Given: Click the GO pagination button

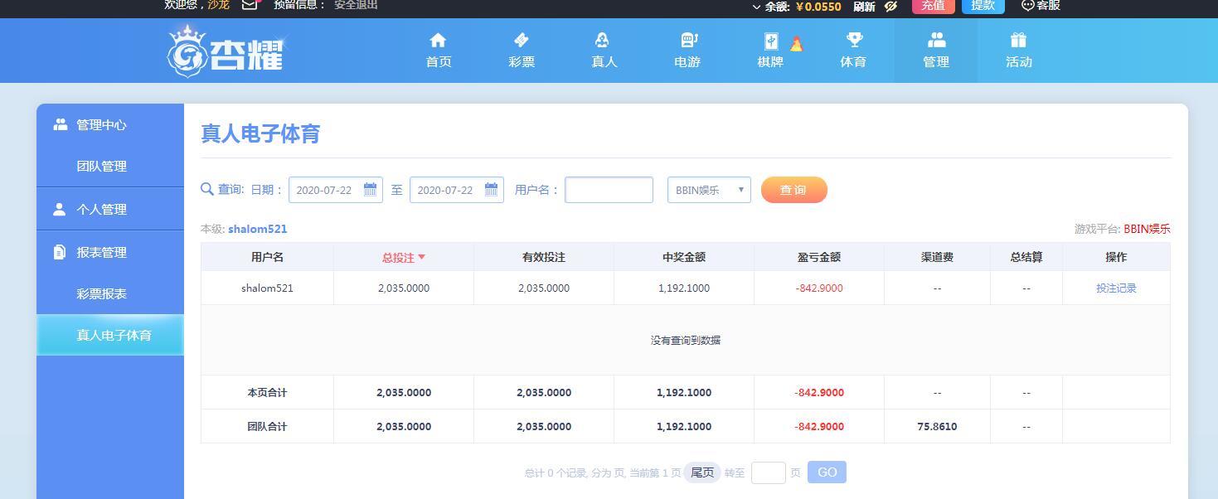Looking at the screenshot, I should pos(827,472).
